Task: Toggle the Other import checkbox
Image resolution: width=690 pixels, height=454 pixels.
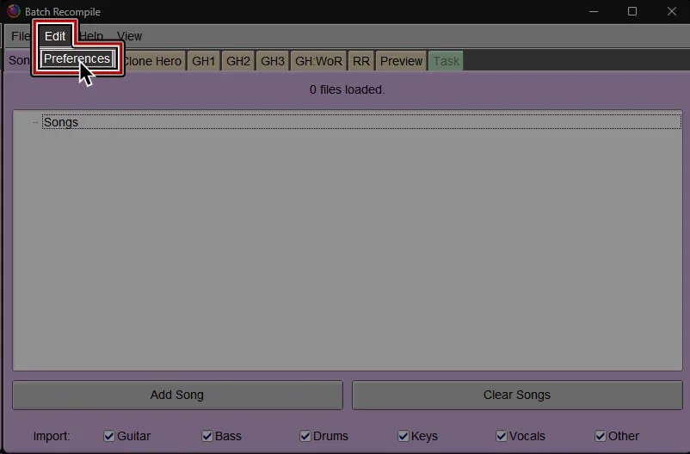Action: point(601,436)
